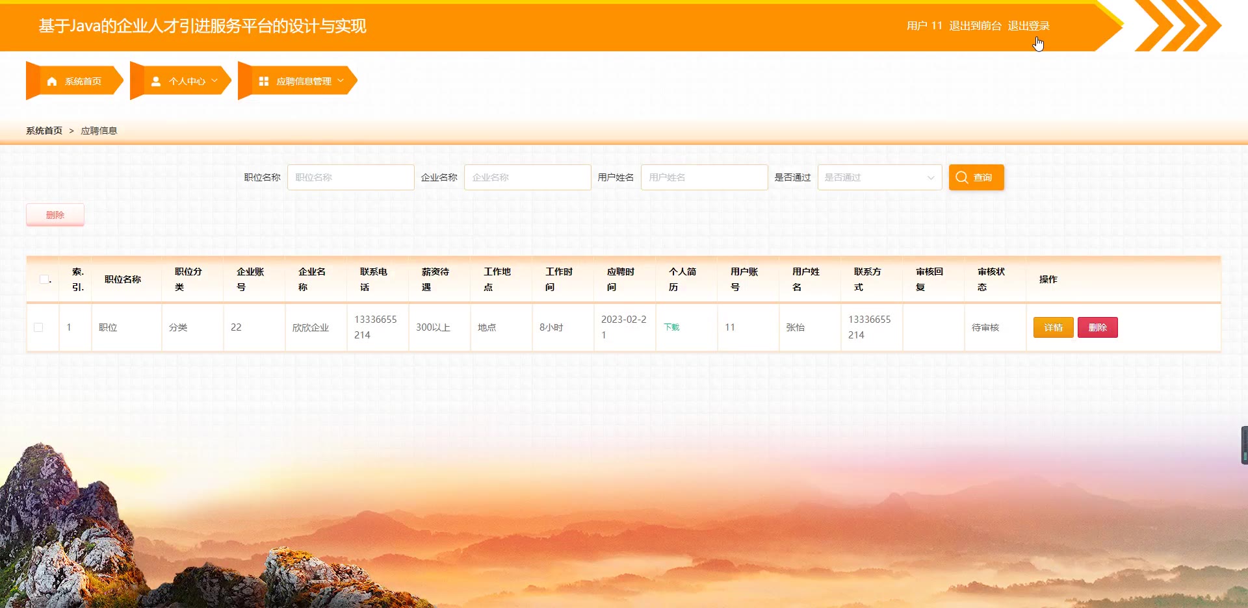Click the batch 删除 button above table
Viewport: 1248px width, 608px height.
click(x=55, y=215)
